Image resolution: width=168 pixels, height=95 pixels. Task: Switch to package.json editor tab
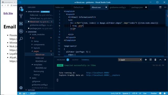coord(137,7)
